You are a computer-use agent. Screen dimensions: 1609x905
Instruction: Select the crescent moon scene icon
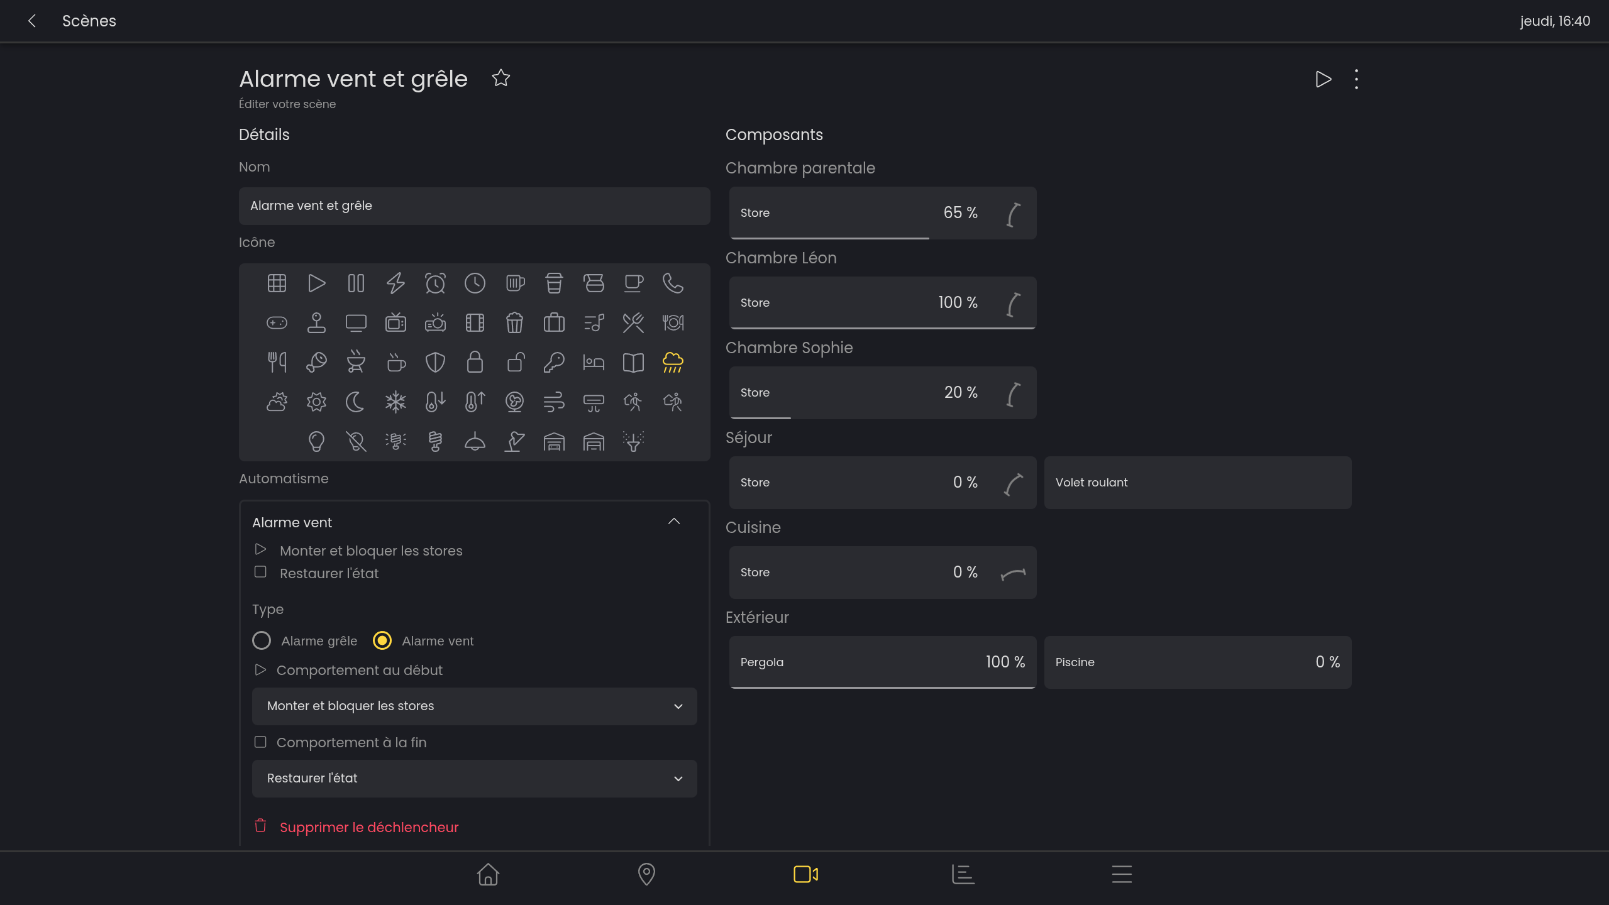(355, 402)
